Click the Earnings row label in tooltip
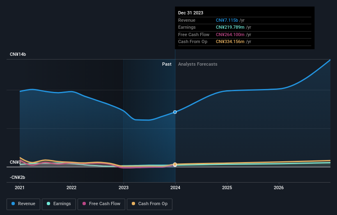The height and width of the screenshot is (215, 337). (x=187, y=27)
